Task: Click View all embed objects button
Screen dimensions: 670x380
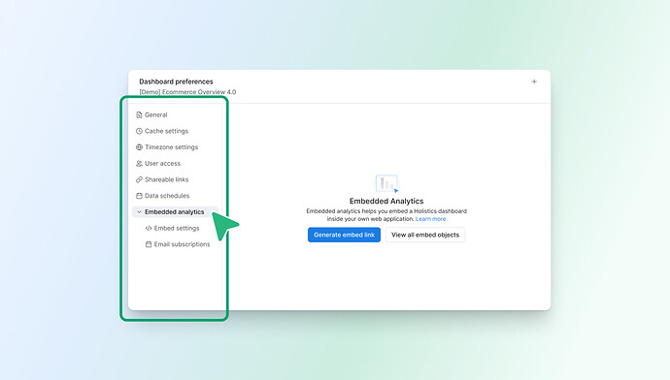Action: [425, 235]
